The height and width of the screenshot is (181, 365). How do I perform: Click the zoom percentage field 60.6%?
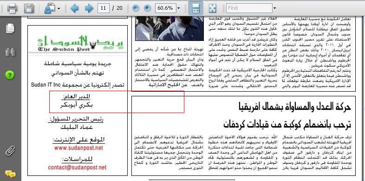click(x=165, y=8)
